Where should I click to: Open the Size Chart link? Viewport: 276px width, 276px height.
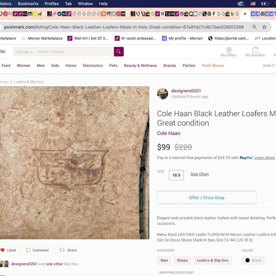(199, 174)
